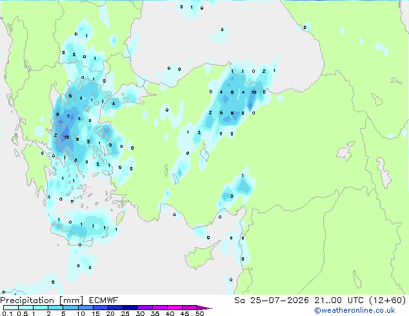Click the '12' precipitation value over Greece

66,137
